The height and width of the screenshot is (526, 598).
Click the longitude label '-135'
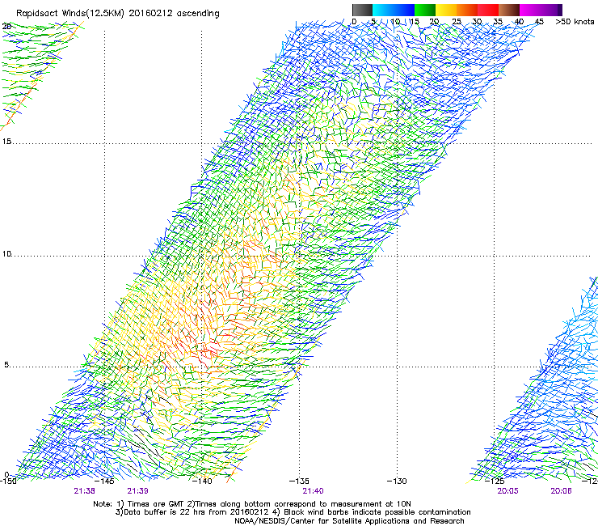pos(299,481)
